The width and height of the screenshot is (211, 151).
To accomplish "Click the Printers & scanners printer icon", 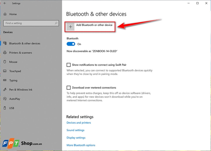I will click(5, 53).
